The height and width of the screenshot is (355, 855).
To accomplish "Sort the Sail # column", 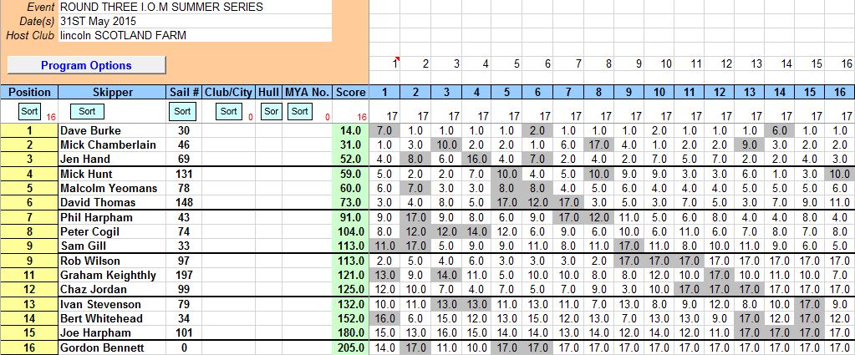I will click(x=182, y=111).
